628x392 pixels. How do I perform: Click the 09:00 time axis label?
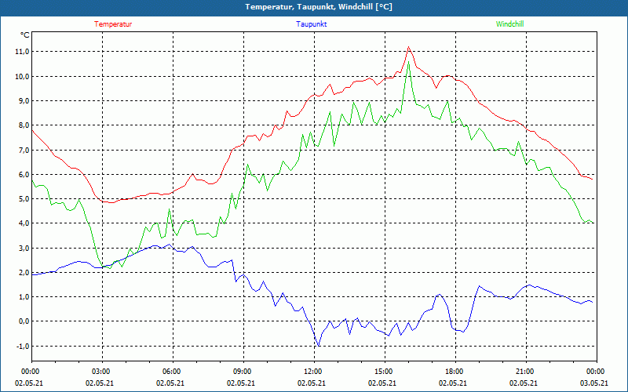pos(243,372)
